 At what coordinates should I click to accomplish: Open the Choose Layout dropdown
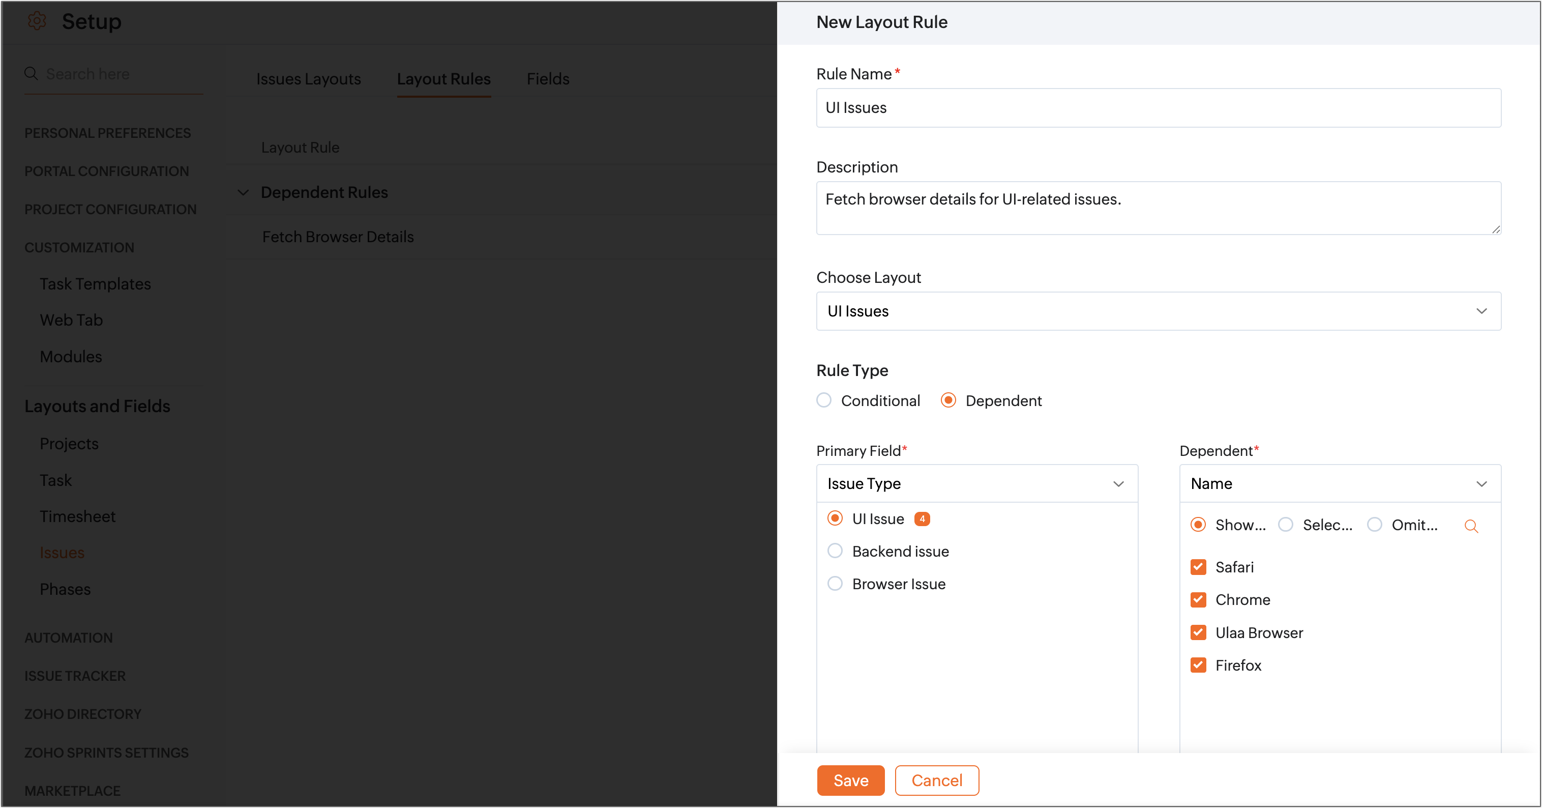(x=1159, y=311)
